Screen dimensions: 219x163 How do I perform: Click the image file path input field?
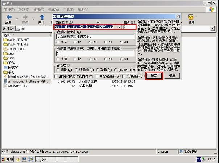click(84, 26)
